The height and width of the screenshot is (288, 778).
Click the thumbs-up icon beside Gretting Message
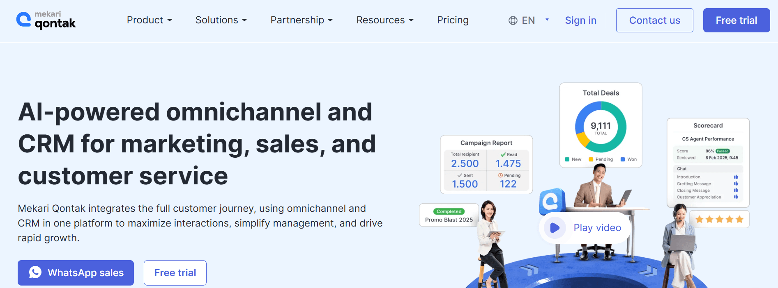point(736,184)
